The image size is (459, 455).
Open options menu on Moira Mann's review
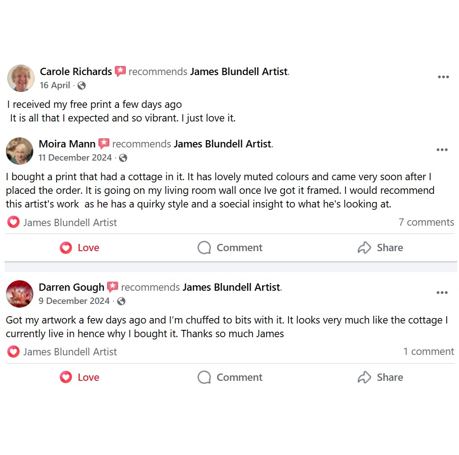pyautogui.click(x=442, y=150)
